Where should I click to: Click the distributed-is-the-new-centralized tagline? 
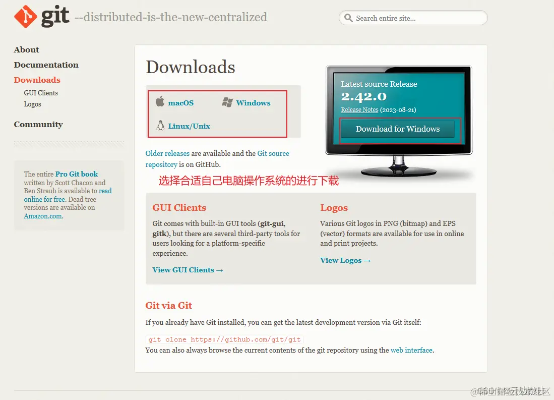click(x=171, y=17)
